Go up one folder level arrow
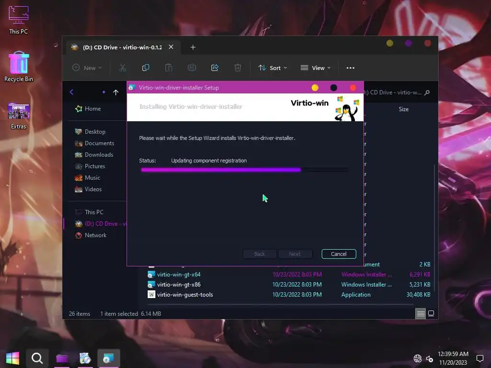The width and height of the screenshot is (491, 368). pyautogui.click(x=116, y=92)
